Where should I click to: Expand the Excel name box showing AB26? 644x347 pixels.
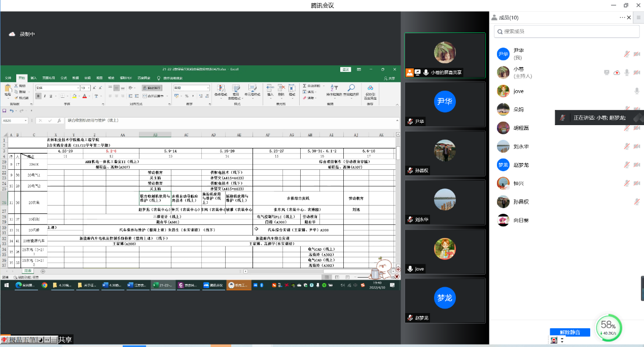(x=26, y=121)
